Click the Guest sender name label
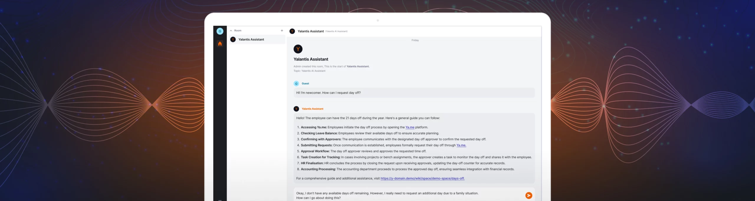 pos(305,83)
